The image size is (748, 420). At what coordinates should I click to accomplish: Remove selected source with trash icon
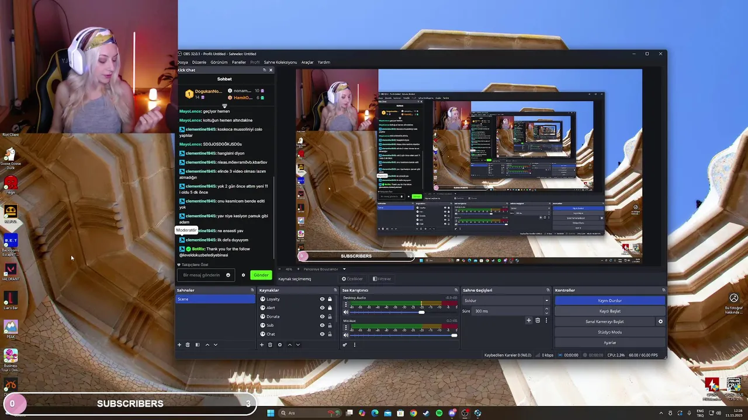click(x=270, y=345)
